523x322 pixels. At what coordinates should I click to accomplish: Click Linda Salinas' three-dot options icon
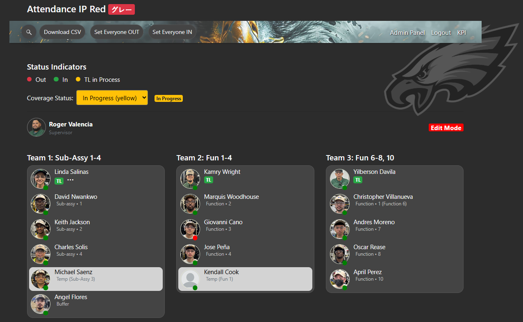coord(70,180)
